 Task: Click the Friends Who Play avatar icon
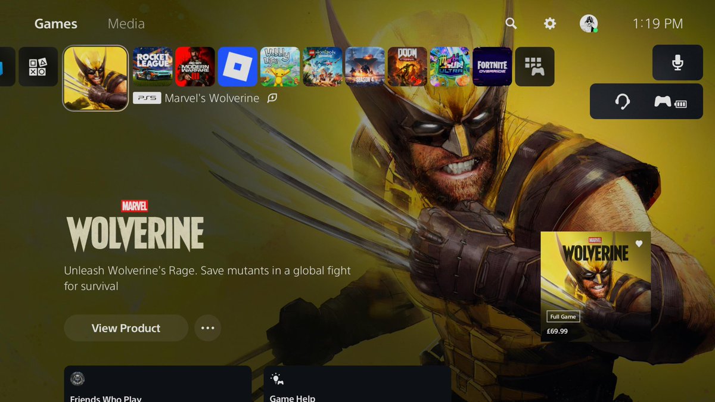click(77, 379)
